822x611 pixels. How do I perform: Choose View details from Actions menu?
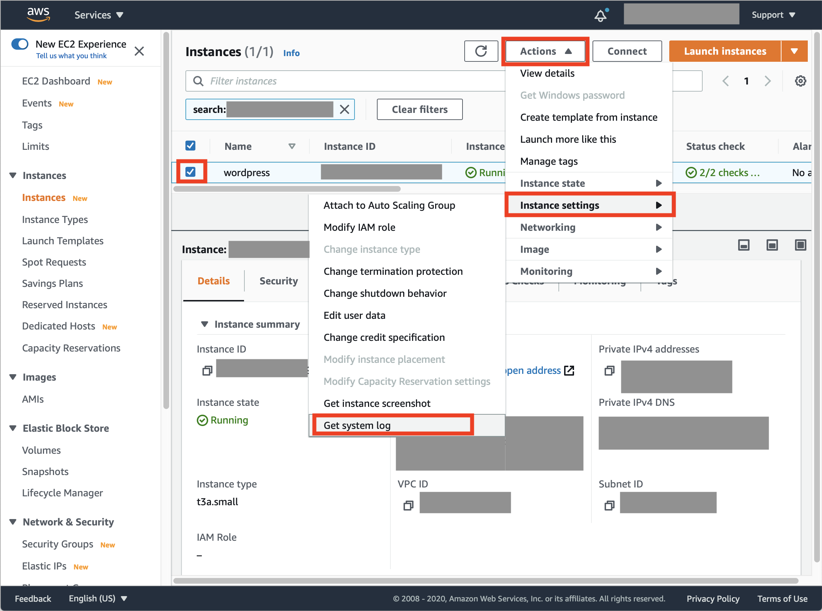(x=589, y=73)
